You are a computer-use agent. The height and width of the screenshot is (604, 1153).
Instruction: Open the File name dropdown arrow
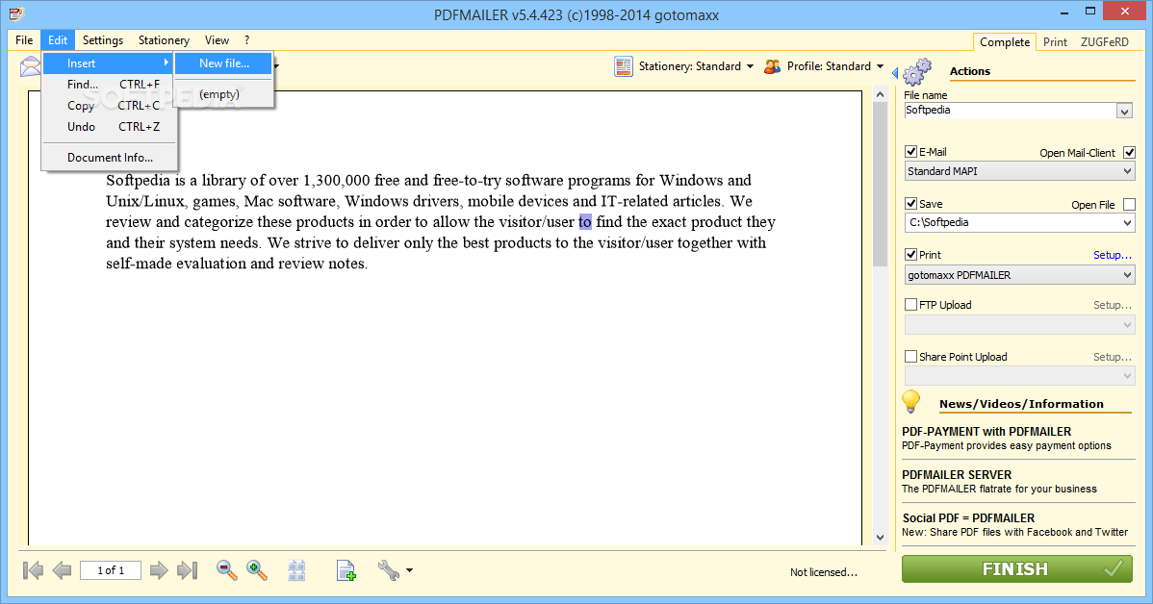1124,111
